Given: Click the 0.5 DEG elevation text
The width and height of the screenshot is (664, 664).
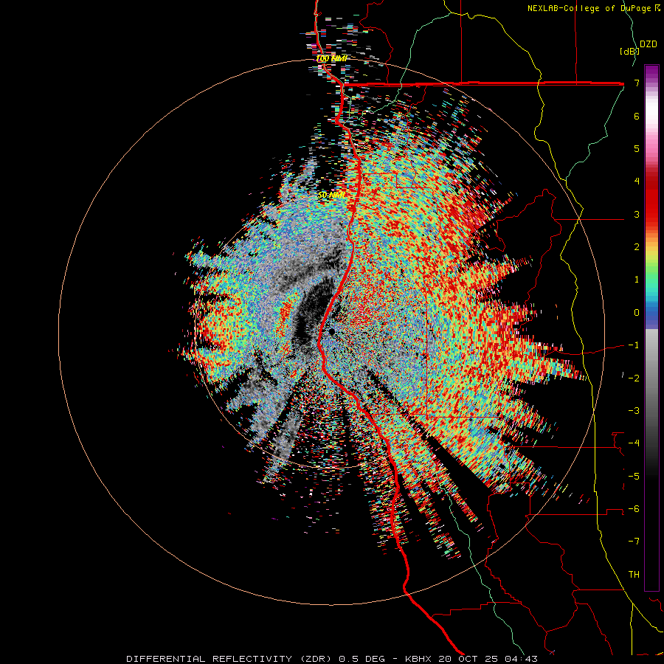Looking at the screenshot, I should [x=362, y=659].
